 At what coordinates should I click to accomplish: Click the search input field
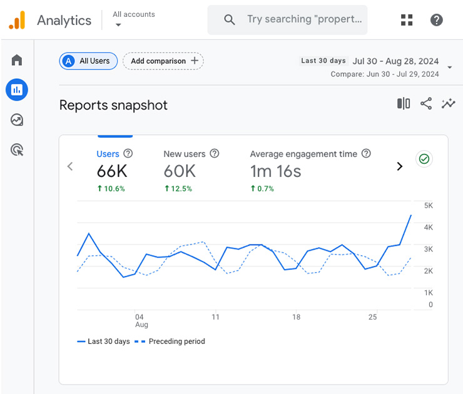(303, 20)
